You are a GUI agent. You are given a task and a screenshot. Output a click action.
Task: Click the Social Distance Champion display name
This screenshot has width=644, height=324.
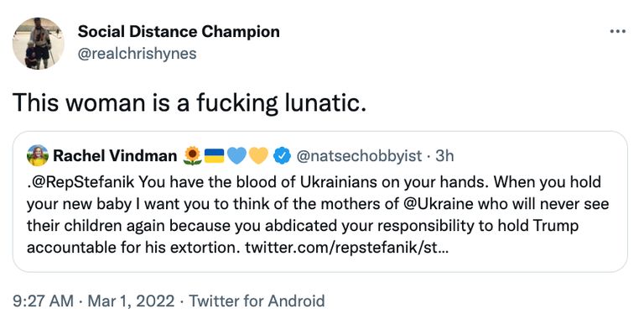[179, 32]
